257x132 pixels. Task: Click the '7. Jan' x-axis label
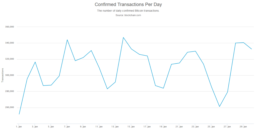pos(67,127)
